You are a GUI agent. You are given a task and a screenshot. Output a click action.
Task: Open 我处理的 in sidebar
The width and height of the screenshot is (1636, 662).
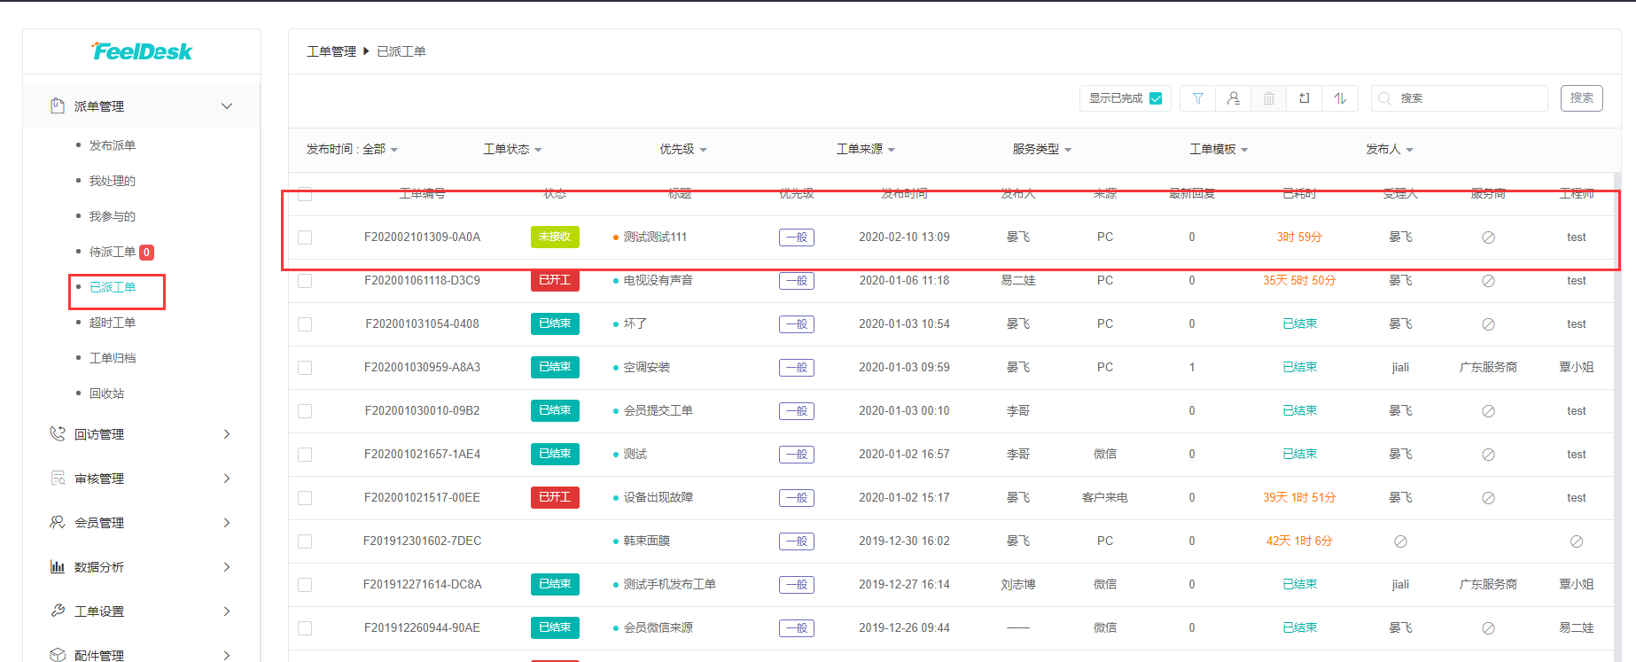tap(113, 181)
